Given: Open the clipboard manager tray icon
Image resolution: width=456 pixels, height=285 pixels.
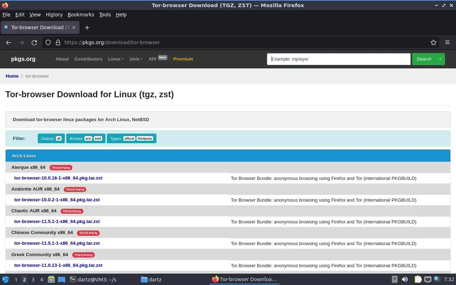Looking at the screenshot, I should coord(418,279).
